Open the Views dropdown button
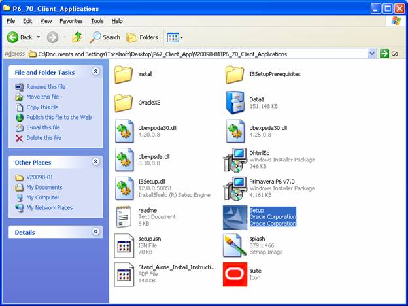Viewport: 408px width, 306px height. tap(175, 37)
